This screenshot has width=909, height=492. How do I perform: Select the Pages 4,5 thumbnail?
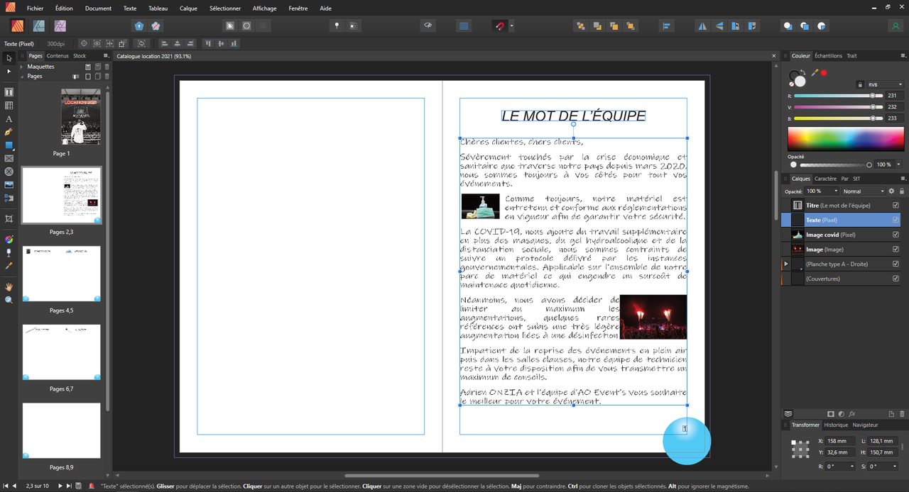[x=61, y=274]
